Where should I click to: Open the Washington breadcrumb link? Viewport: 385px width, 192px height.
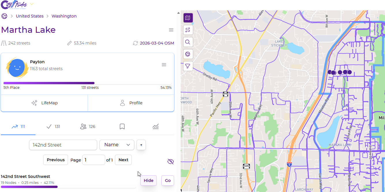pyautogui.click(x=64, y=16)
